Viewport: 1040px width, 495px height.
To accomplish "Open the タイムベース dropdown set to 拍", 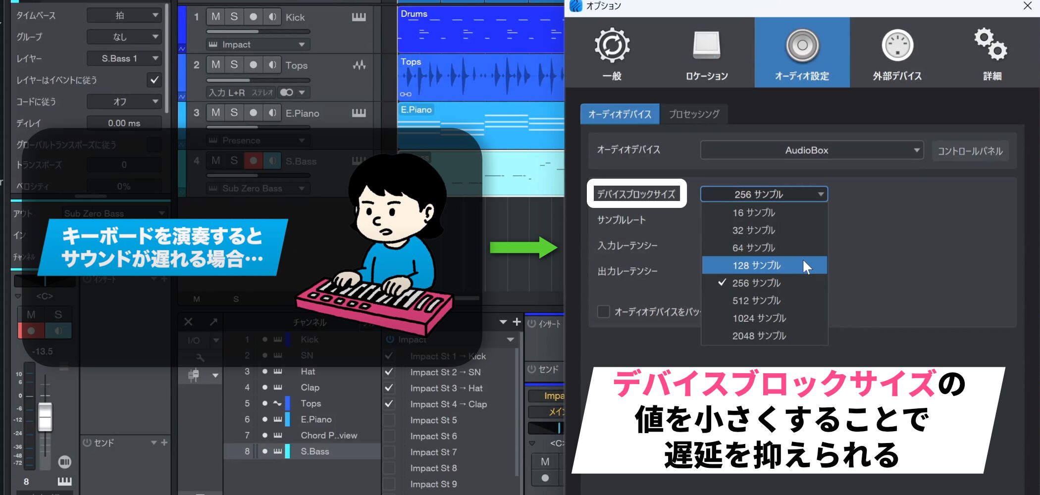I will (124, 15).
